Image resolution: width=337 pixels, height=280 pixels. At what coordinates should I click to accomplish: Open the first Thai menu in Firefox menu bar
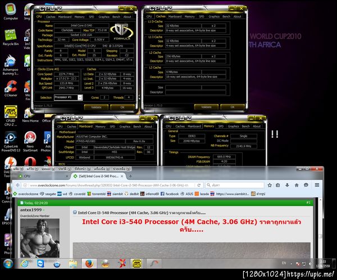click(19, 169)
